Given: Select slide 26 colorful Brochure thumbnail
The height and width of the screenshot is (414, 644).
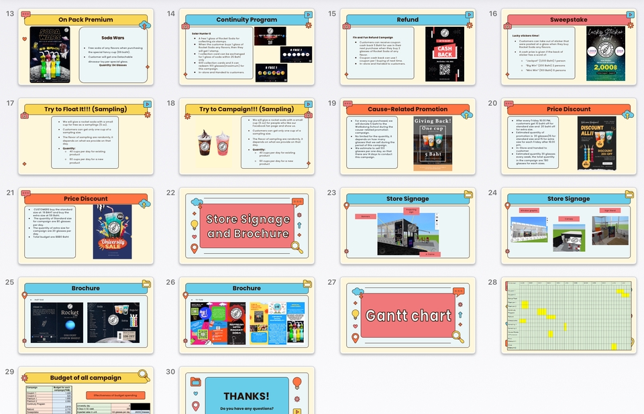Looking at the screenshot, I should click(x=247, y=315).
